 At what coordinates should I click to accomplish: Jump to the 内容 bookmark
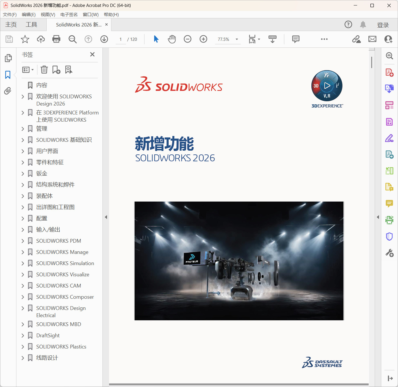(x=42, y=85)
